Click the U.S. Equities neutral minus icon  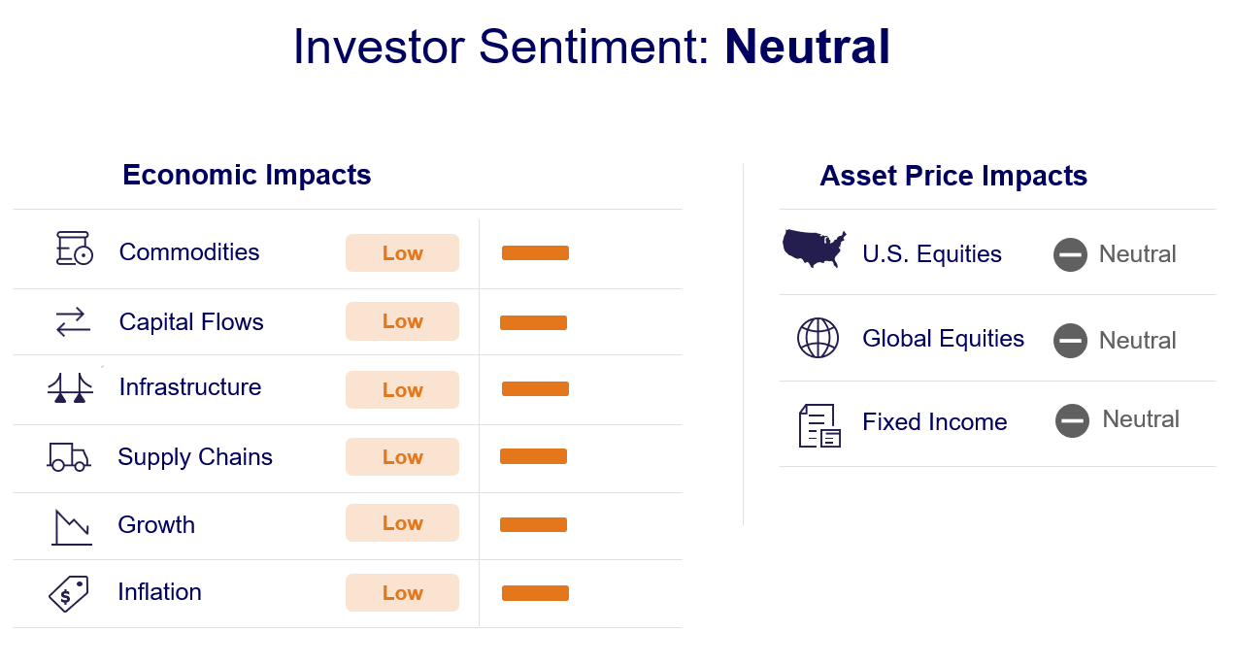click(1070, 255)
